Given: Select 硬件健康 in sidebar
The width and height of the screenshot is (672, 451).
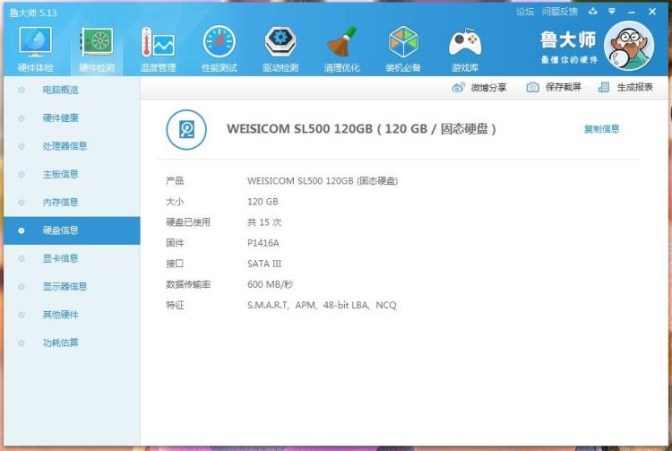Looking at the screenshot, I should coord(72,117).
